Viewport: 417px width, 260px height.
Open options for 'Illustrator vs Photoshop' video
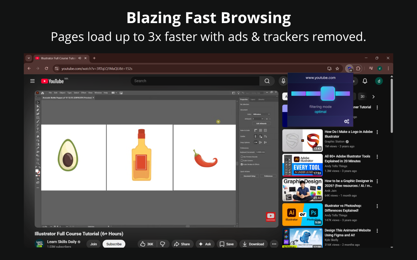point(377,206)
